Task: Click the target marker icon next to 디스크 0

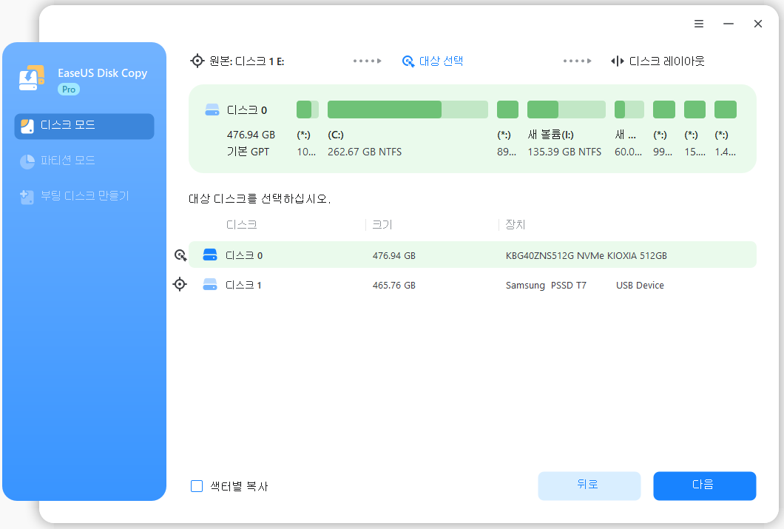Action: click(180, 255)
